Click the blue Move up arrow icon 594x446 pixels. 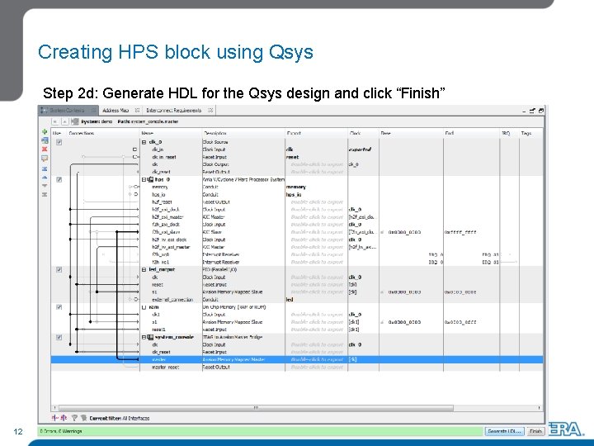pyautogui.click(x=45, y=177)
